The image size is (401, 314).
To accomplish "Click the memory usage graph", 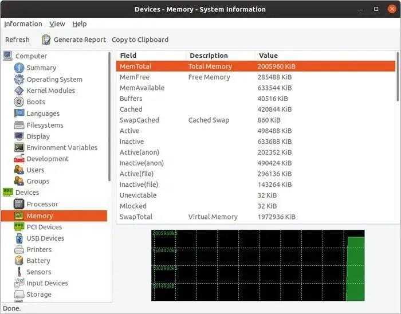I will [x=258, y=265].
